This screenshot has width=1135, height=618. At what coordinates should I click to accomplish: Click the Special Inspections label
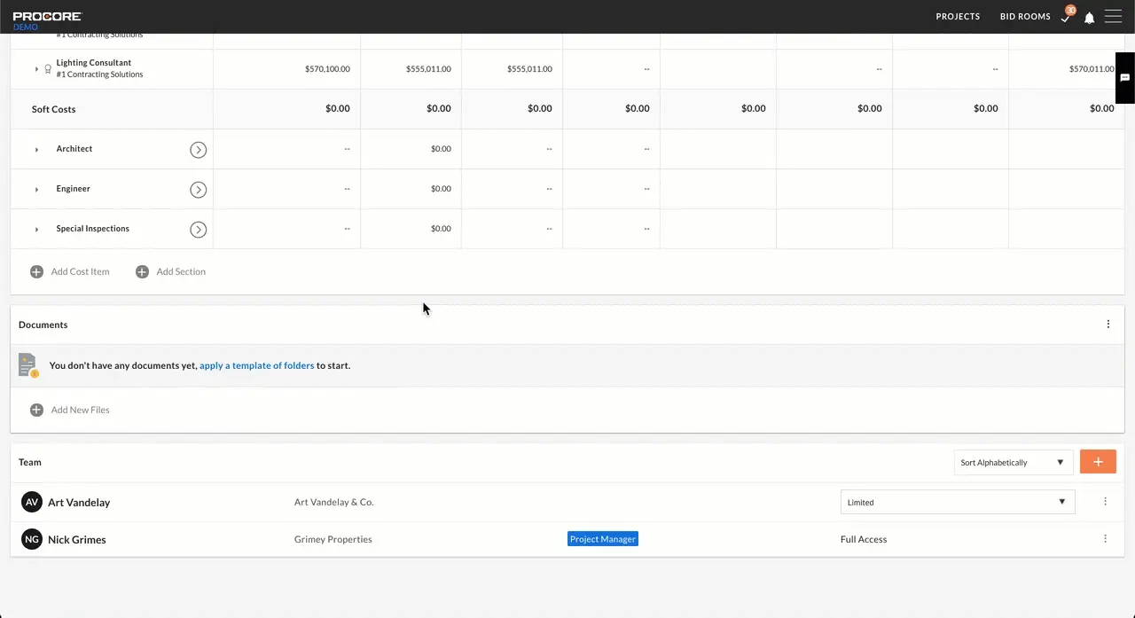pos(92,229)
